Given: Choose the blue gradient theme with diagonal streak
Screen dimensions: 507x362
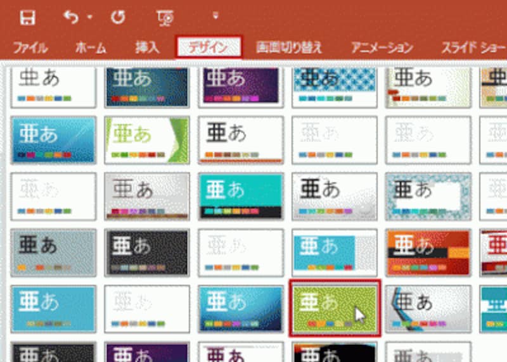Looking at the screenshot, I should (x=53, y=140).
